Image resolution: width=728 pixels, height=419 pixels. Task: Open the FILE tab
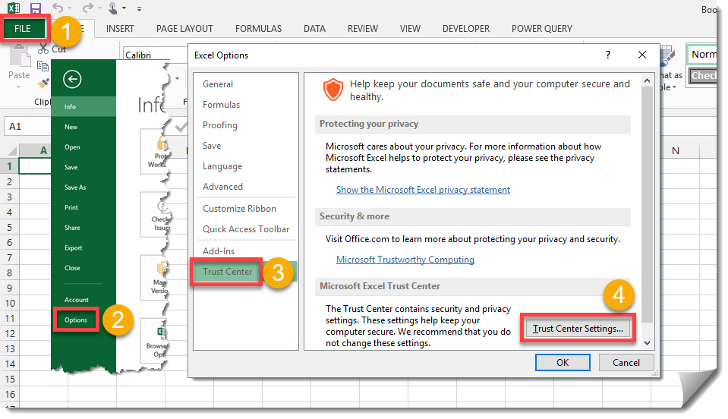[23, 29]
